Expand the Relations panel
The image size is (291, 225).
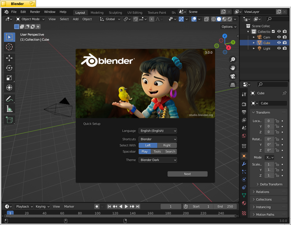tap(269, 192)
